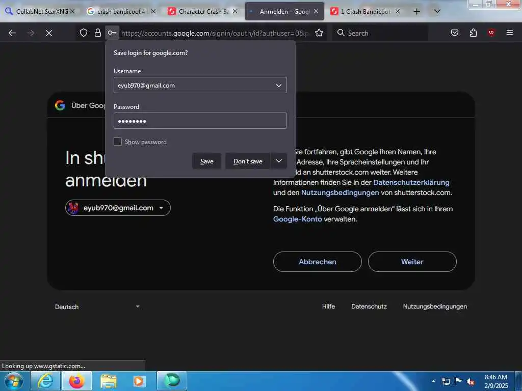Close the crash bandicoot 4 tab
This screenshot has height=391, width=522.
point(153,11)
